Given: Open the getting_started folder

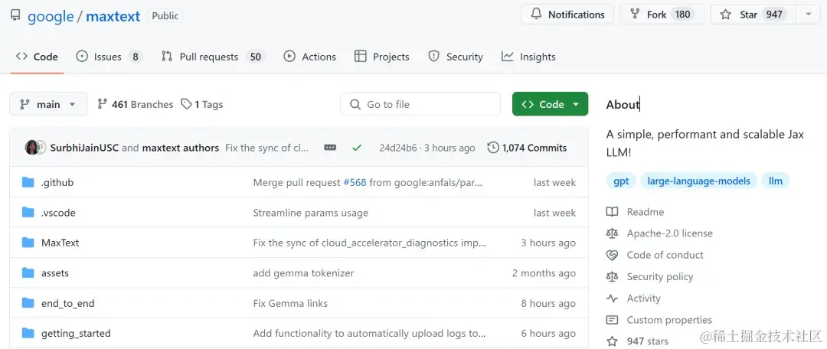Looking at the screenshot, I should click(x=76, y=333).
